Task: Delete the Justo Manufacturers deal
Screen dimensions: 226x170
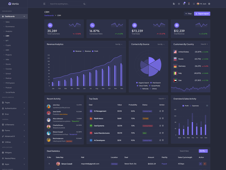Action: [163, 133]
